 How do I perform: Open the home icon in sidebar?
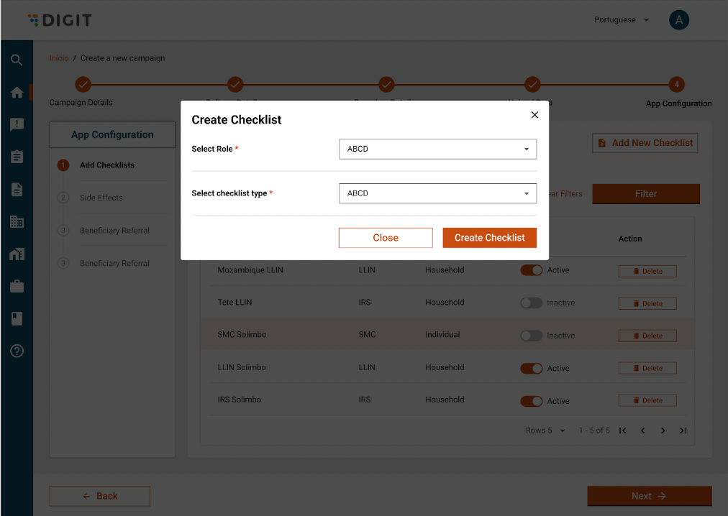(x=17, y=93)
